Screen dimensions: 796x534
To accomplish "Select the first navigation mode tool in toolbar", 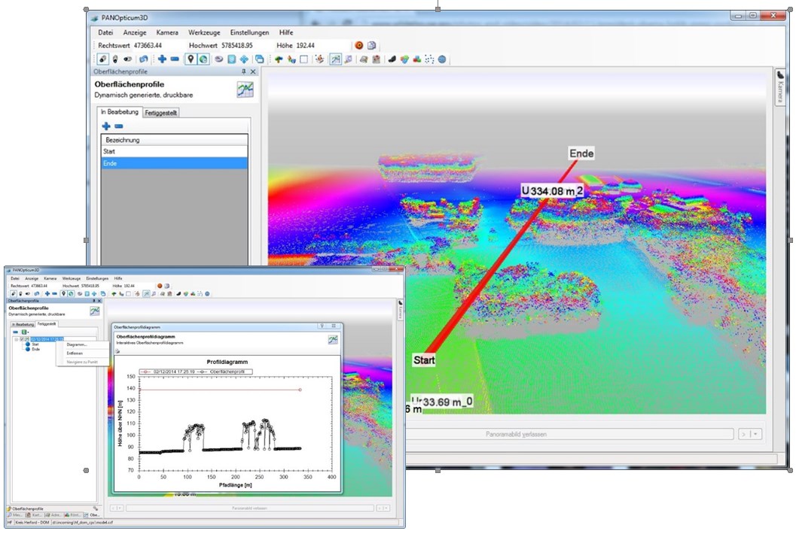I will click(x=103, y=59).
